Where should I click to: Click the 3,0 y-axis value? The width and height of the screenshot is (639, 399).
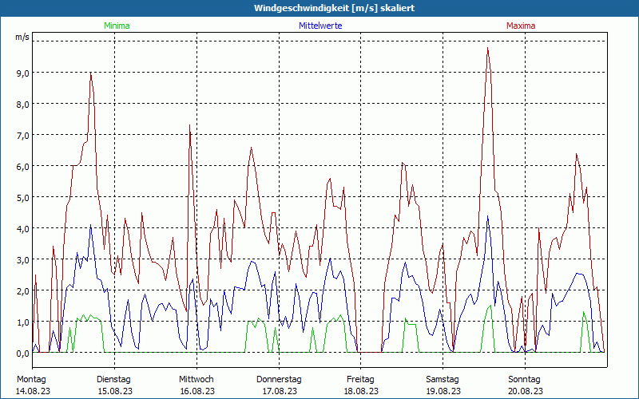click(22, 260)
